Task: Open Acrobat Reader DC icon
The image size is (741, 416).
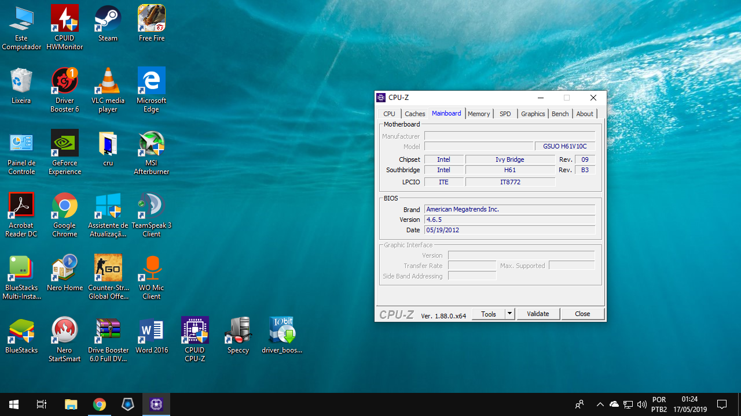Action: [x=21, y=215]
